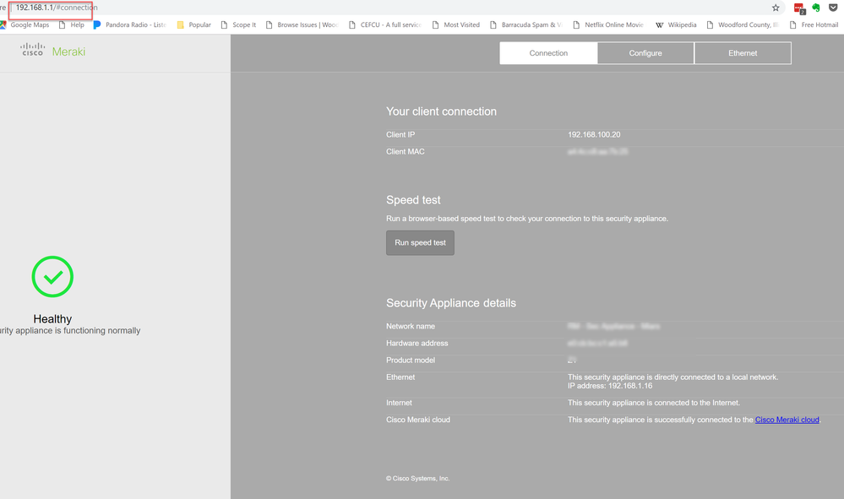This screenshot has height=499, width=844.
Task: Open the Ethernet tab
Action: coord(743,53)
